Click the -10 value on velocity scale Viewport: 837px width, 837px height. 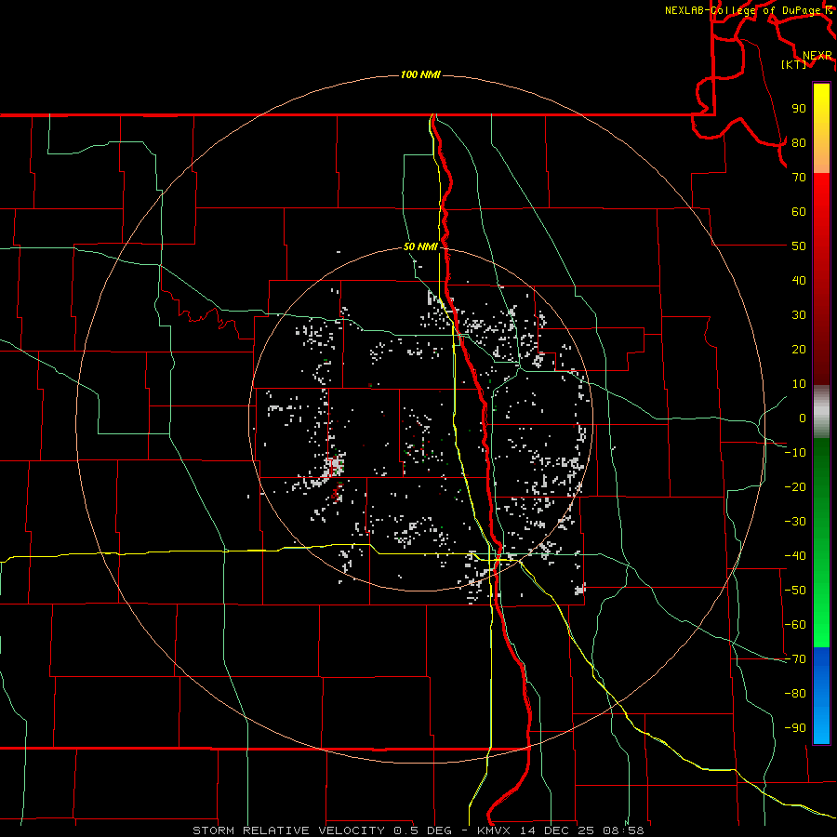coord(795,453)
